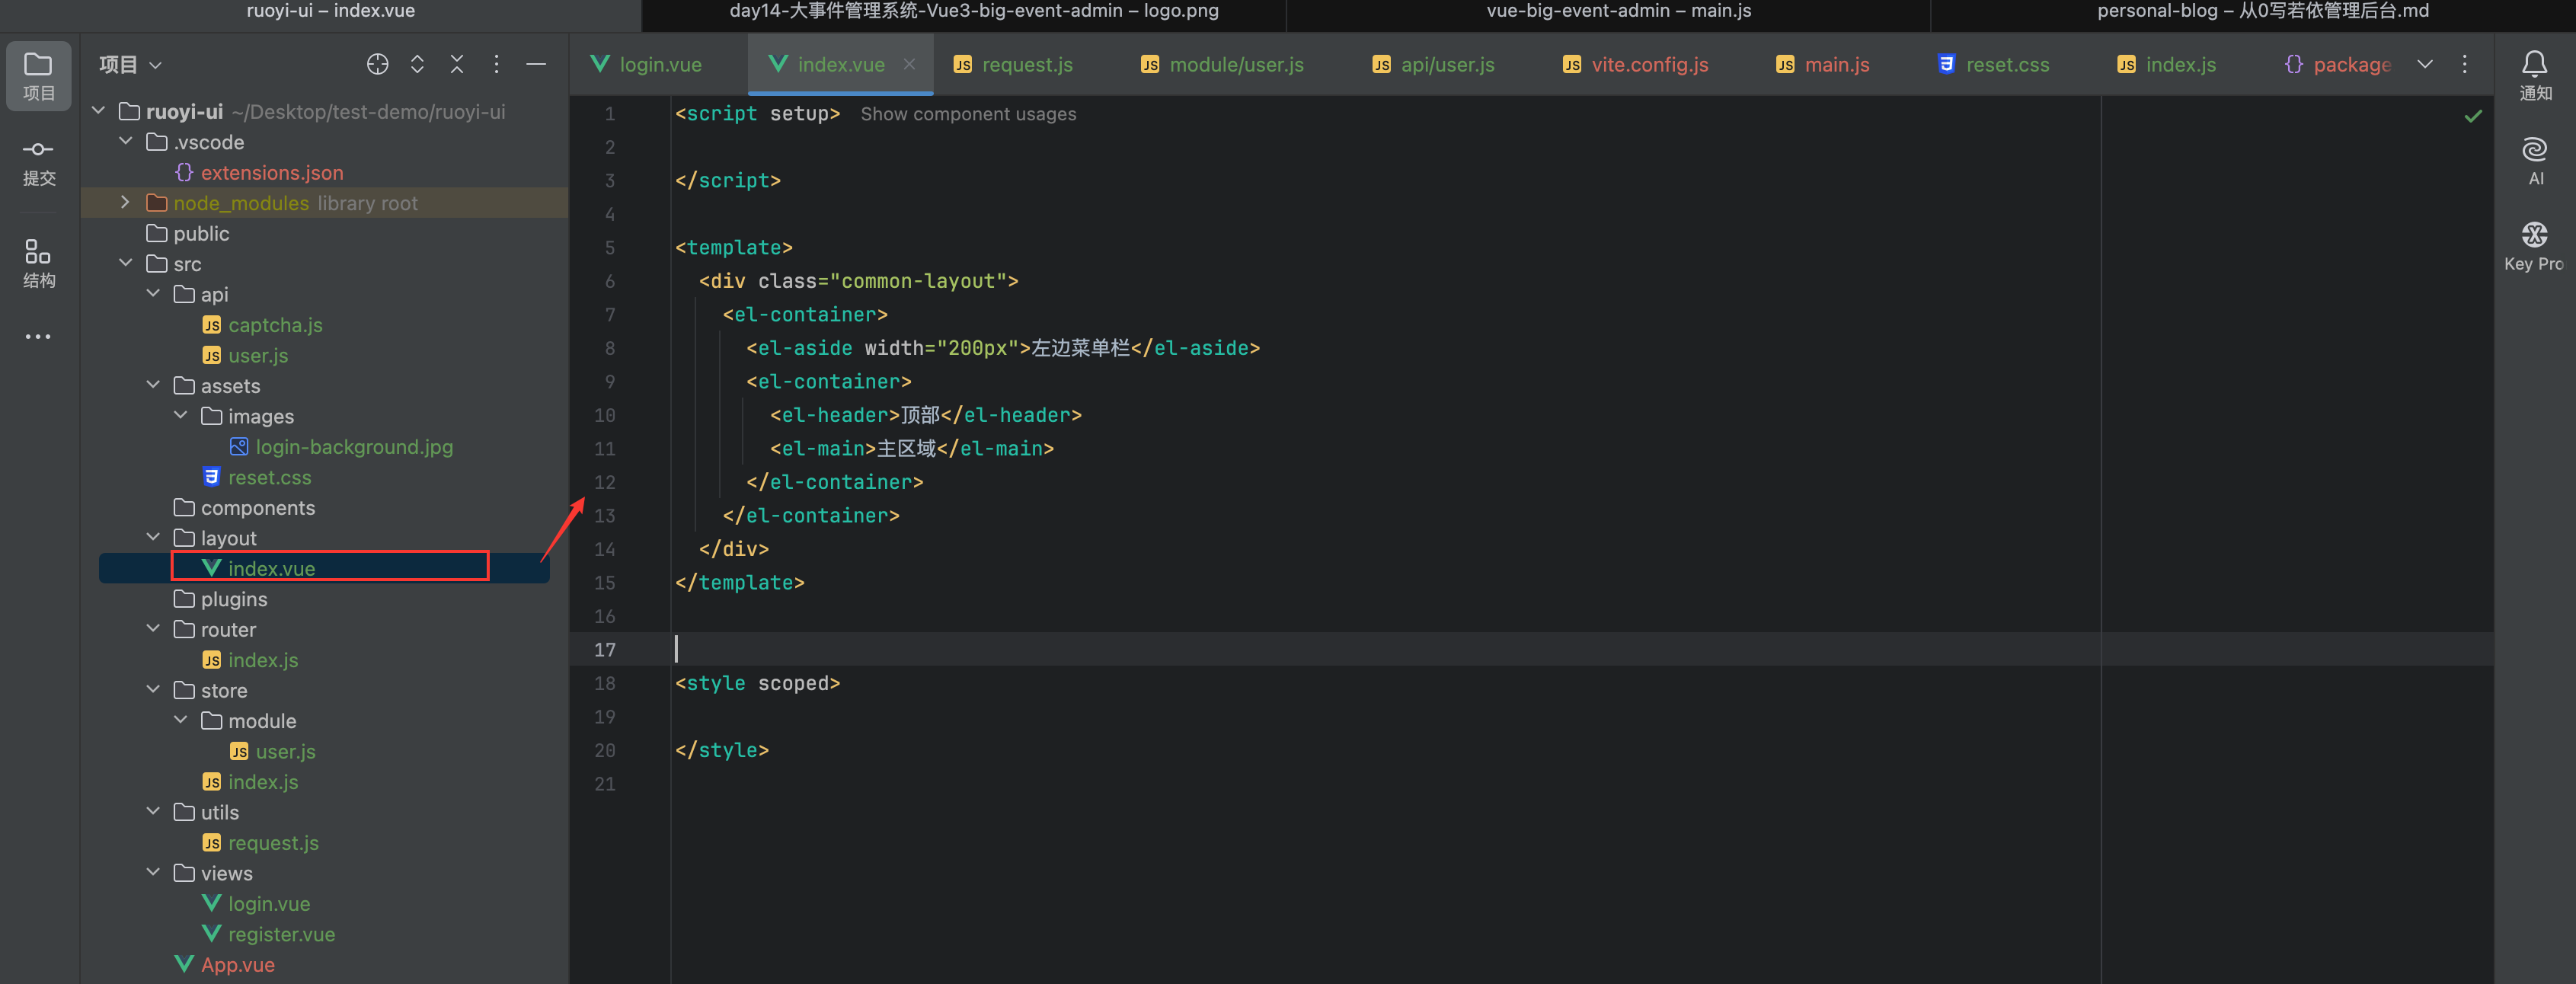The image size is (2576, 984).
Task: Collapse the utils folder
Action: tap(153, 812)
